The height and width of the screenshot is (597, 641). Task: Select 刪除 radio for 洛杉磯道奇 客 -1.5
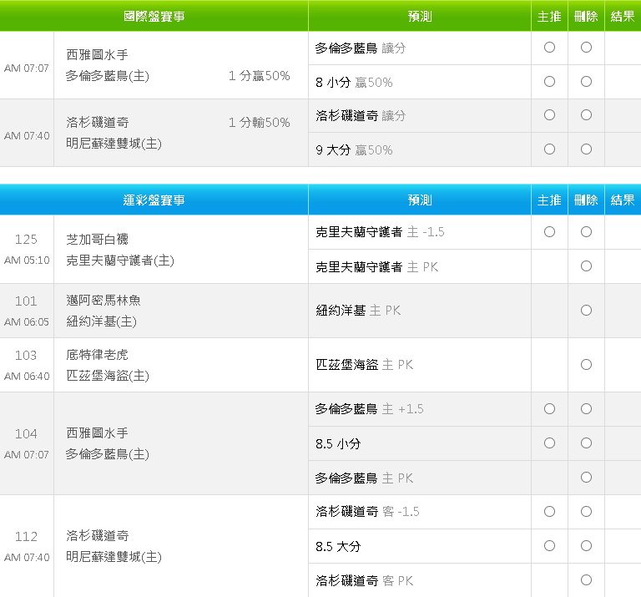pyautogui.click(x=586, y=512)
